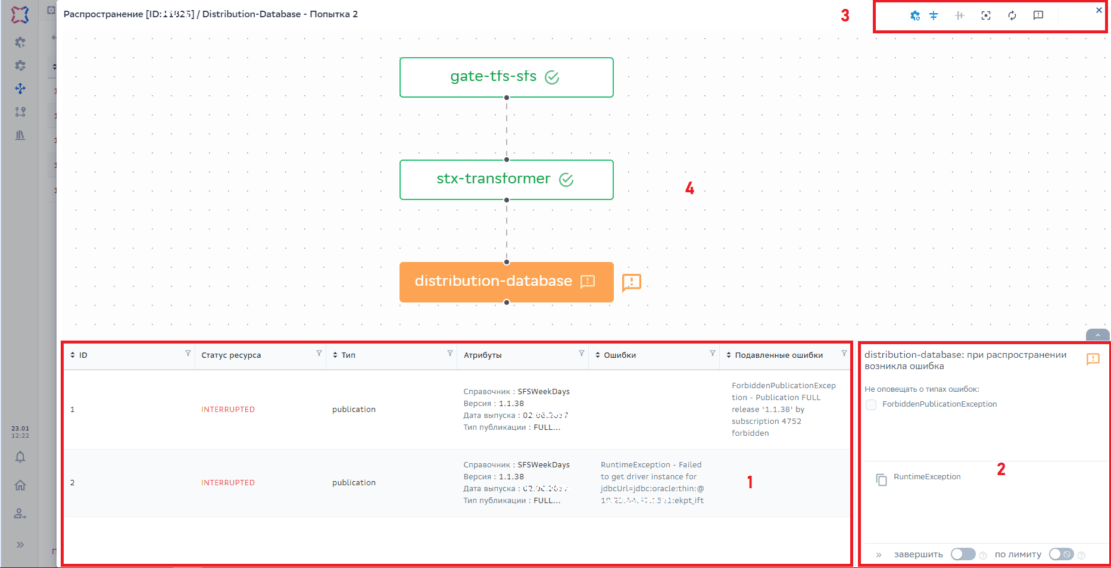Click the orange warning icon beside distribution-database
The height and width of the screenshot is (568, 1111).
tap(631, 282)
